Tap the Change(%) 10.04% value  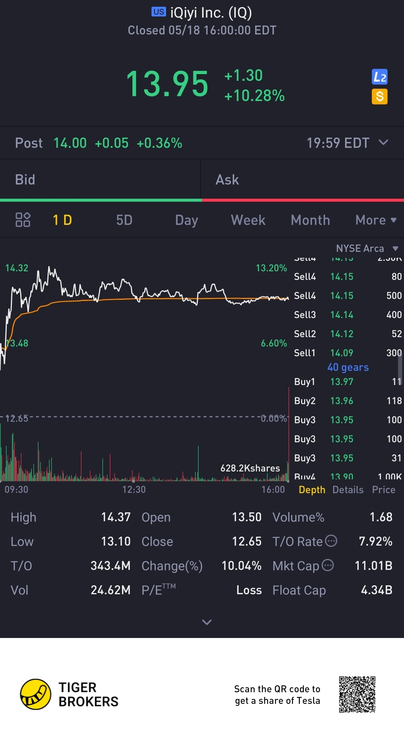(x=241, y=566)
